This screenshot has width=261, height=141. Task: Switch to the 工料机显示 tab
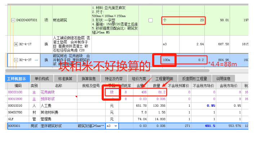coord(17,79)
